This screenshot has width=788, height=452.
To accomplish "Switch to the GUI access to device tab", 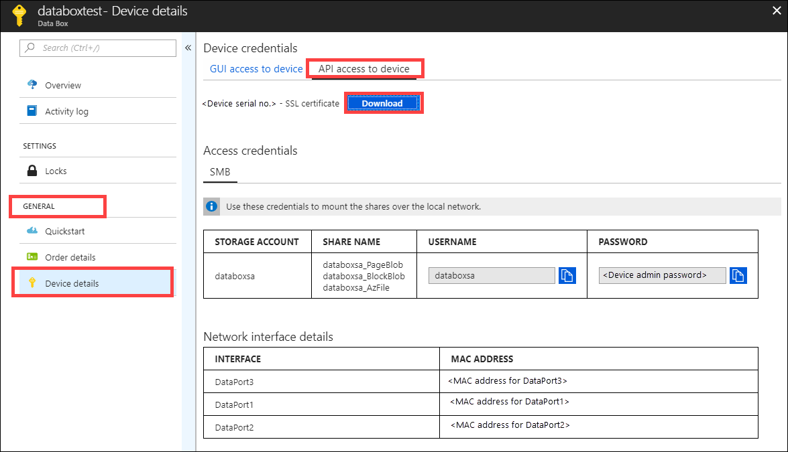I will tap(256, 68).
